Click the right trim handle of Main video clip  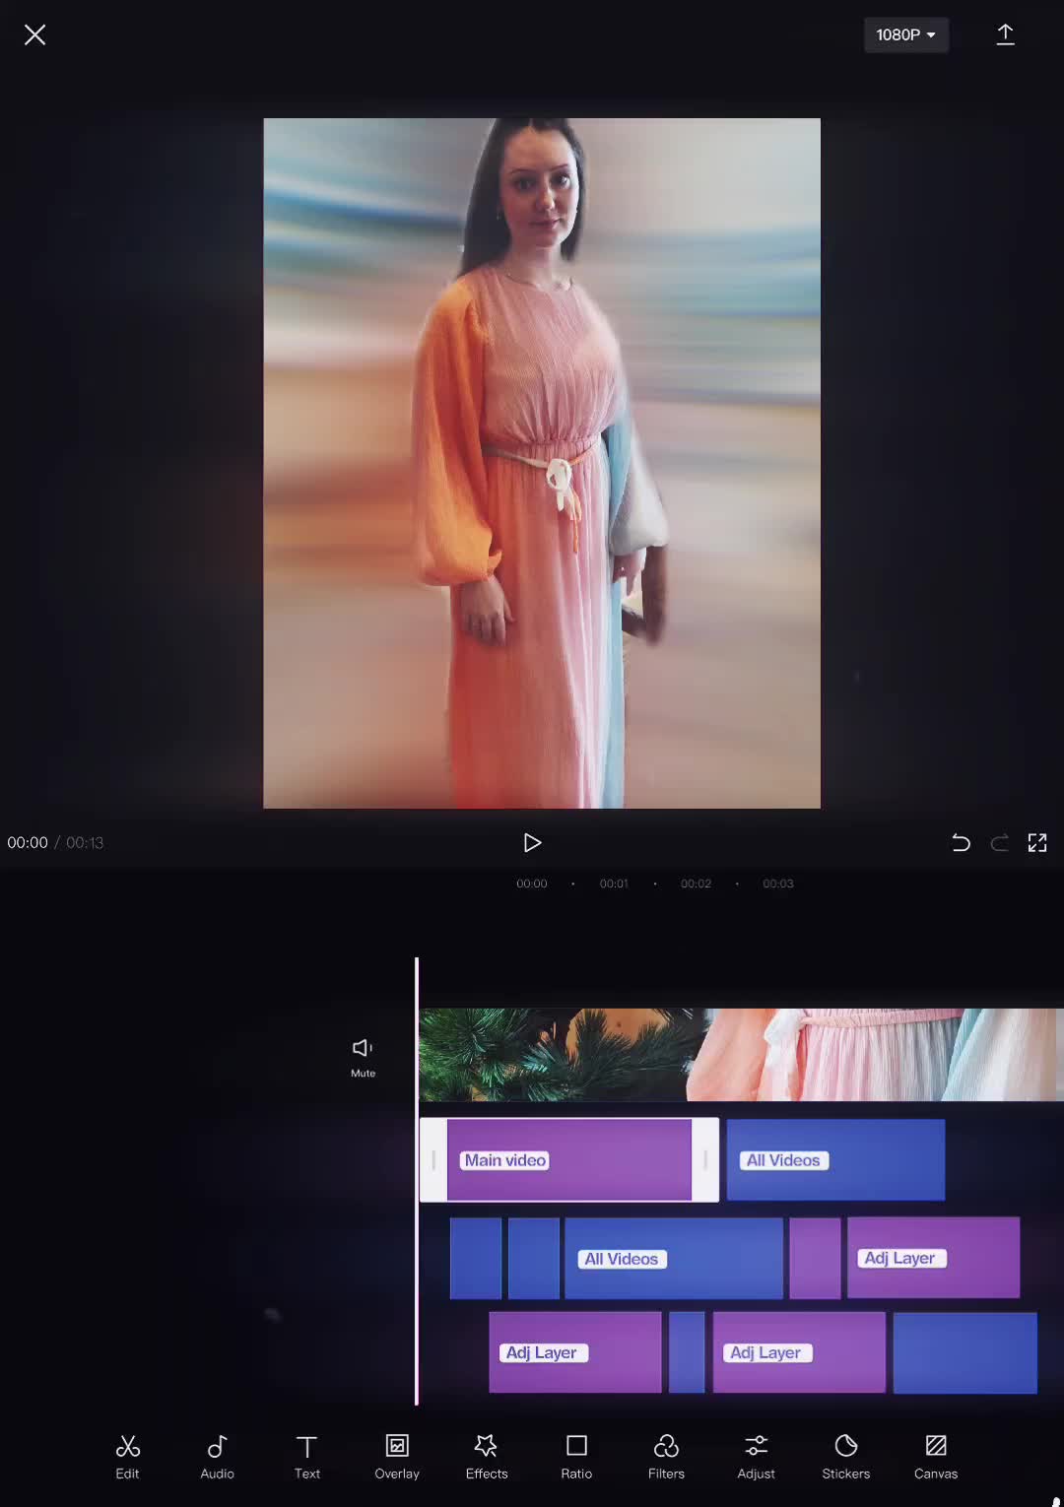[x=705, y=1160]
